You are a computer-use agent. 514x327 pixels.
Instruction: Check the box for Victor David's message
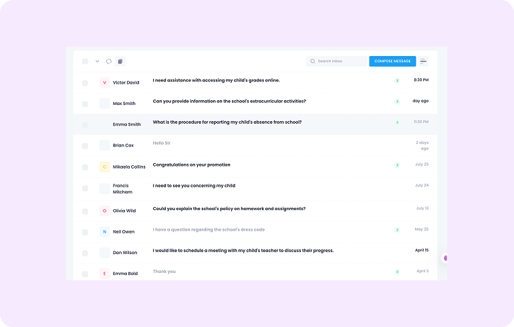(x=85, y=83)
